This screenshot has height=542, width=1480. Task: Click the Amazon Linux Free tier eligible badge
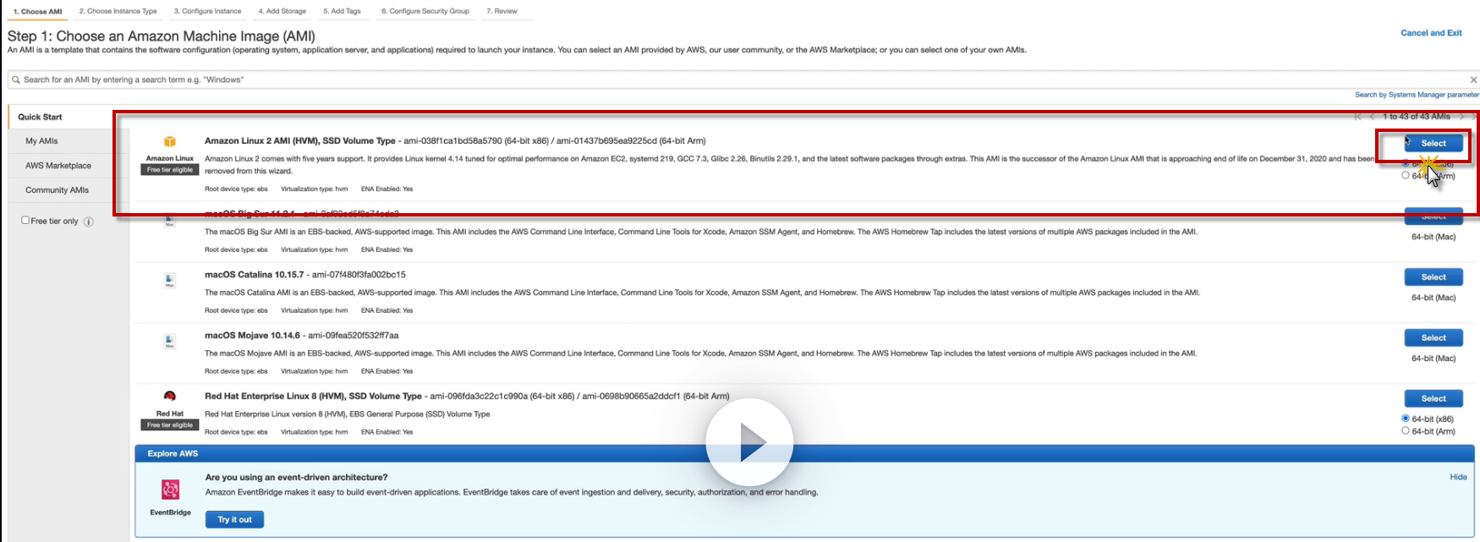170,170
